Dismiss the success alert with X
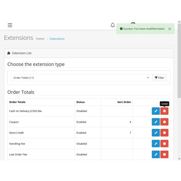This screenshot has width=181, height=181. coord(170,29)
